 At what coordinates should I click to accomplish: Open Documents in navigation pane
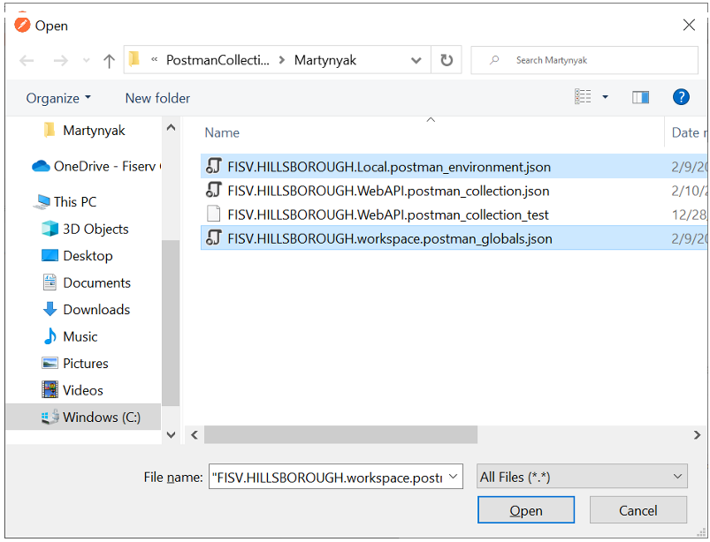tap(87, 282)
